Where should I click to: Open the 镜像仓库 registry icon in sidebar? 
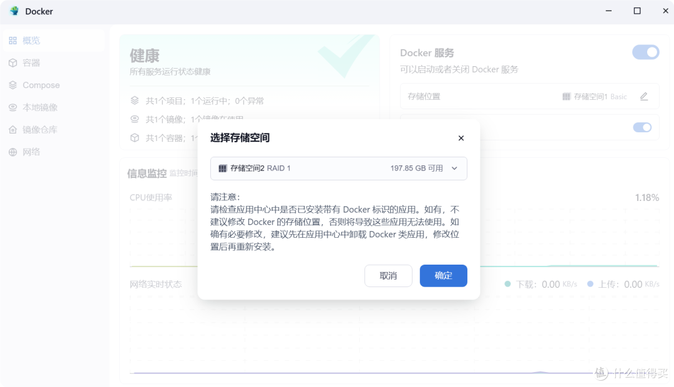point(13,129)
